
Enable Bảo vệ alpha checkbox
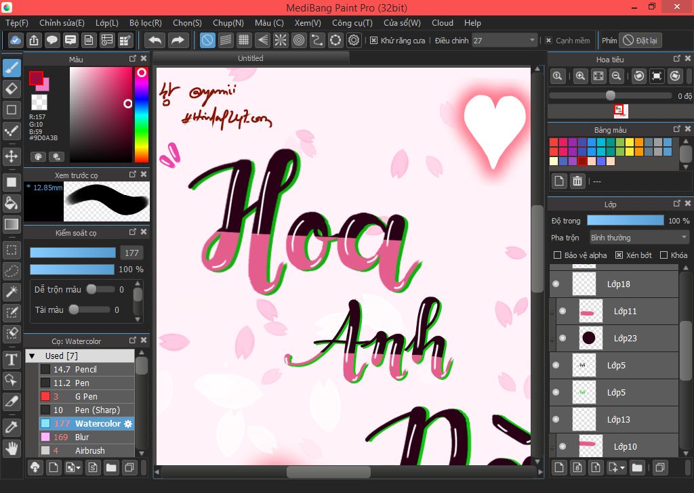pos(557,255)
